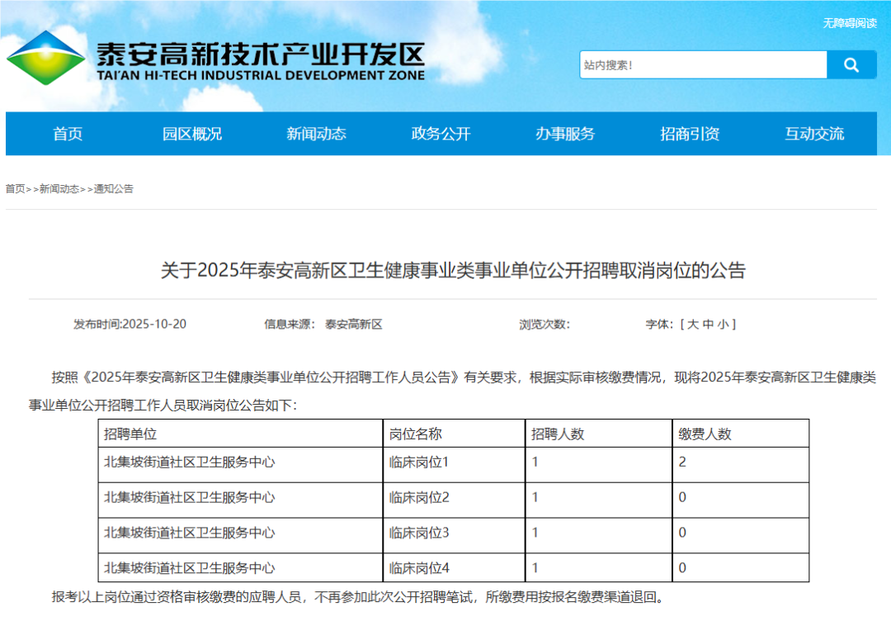Set font size to 中
Viewport: 891px width, 626px height.
(708, 325)
